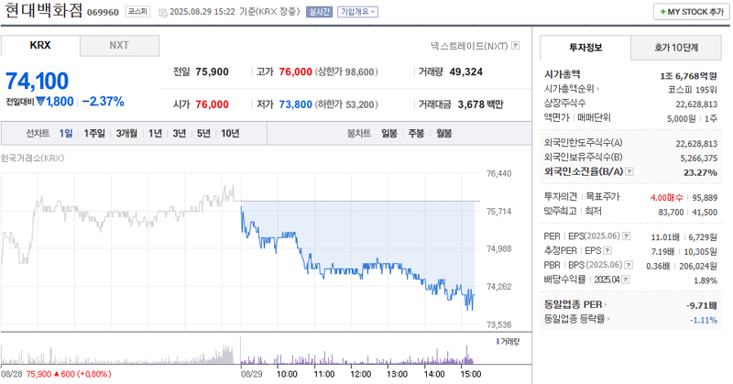Select the 10년 line chart period

(x=230, y=133)
